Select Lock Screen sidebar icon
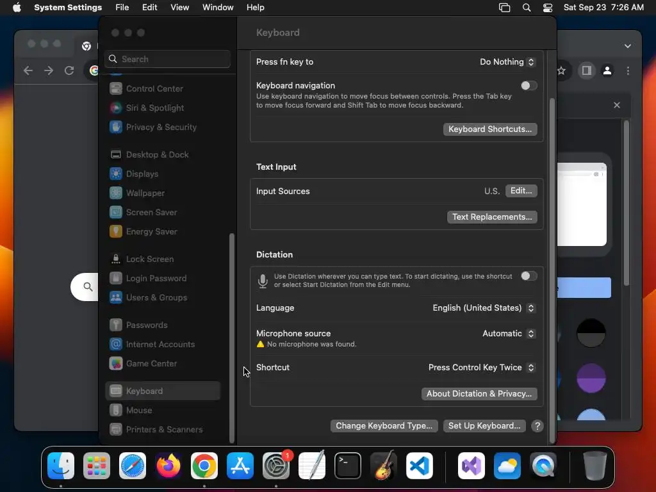 (x=116, y=259)
